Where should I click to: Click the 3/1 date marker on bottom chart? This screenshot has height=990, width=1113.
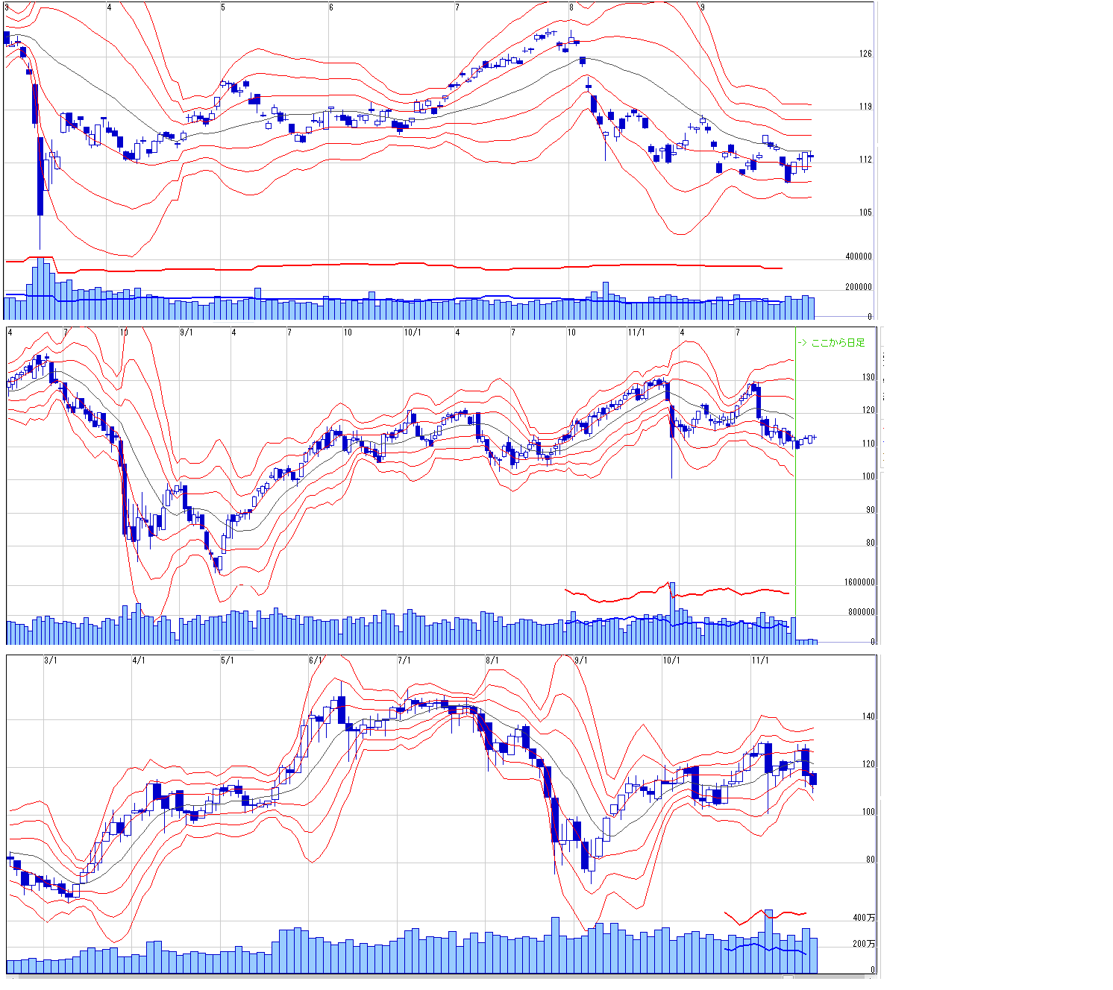(51, 660)
